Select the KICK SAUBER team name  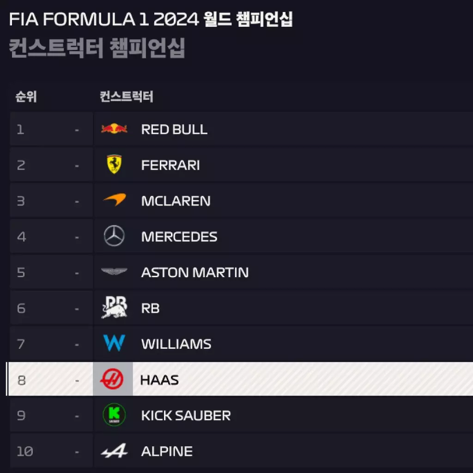(x=186, y=415)
